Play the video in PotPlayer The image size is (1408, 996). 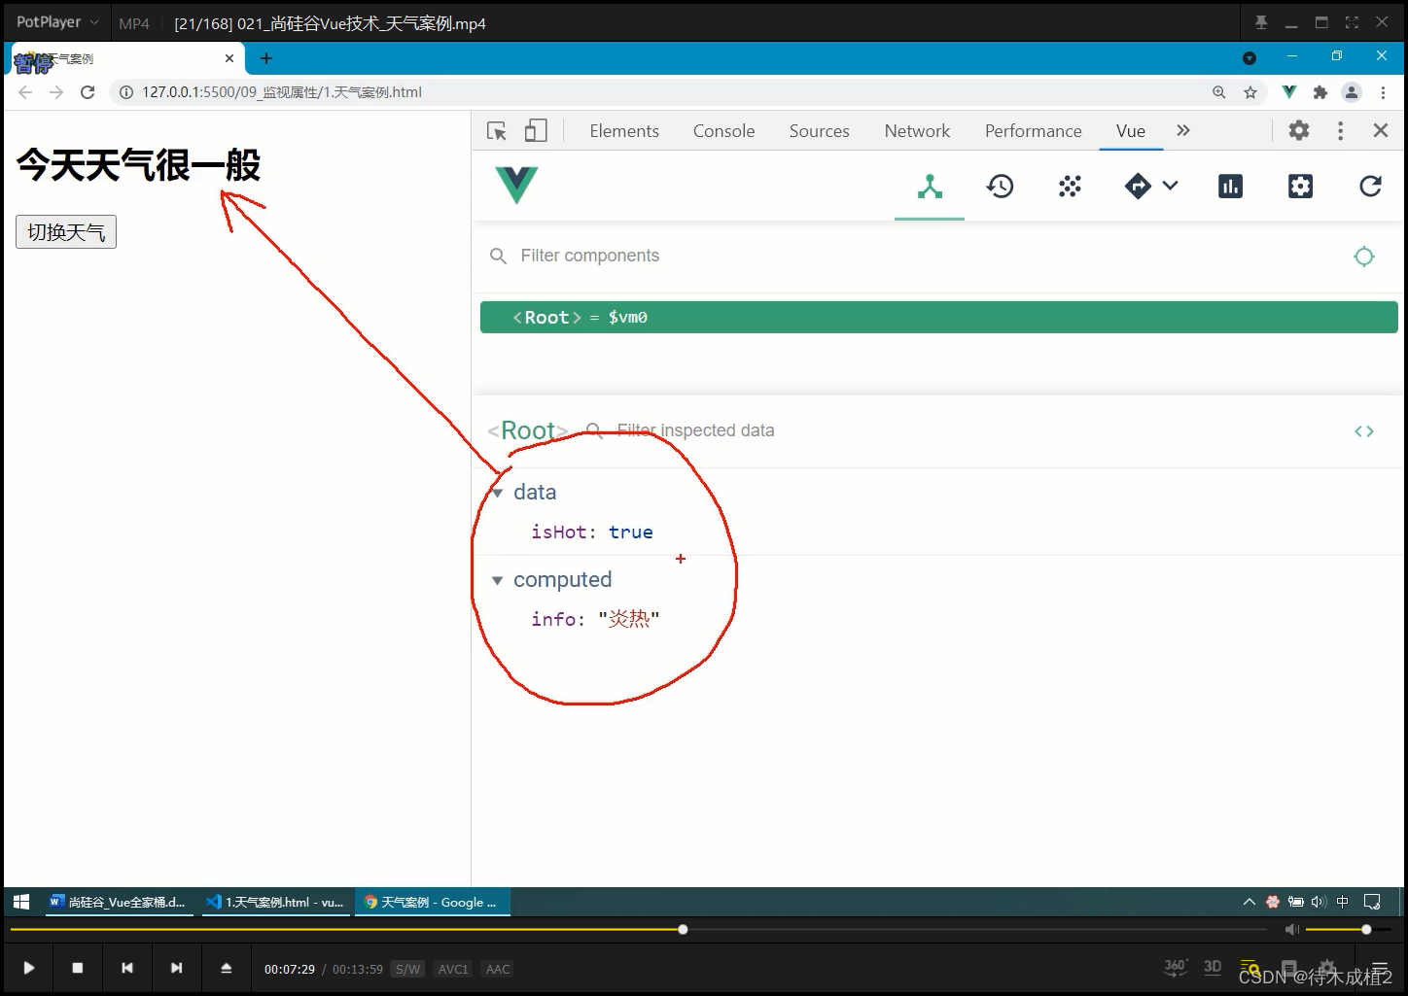click(x=28, y=968)
